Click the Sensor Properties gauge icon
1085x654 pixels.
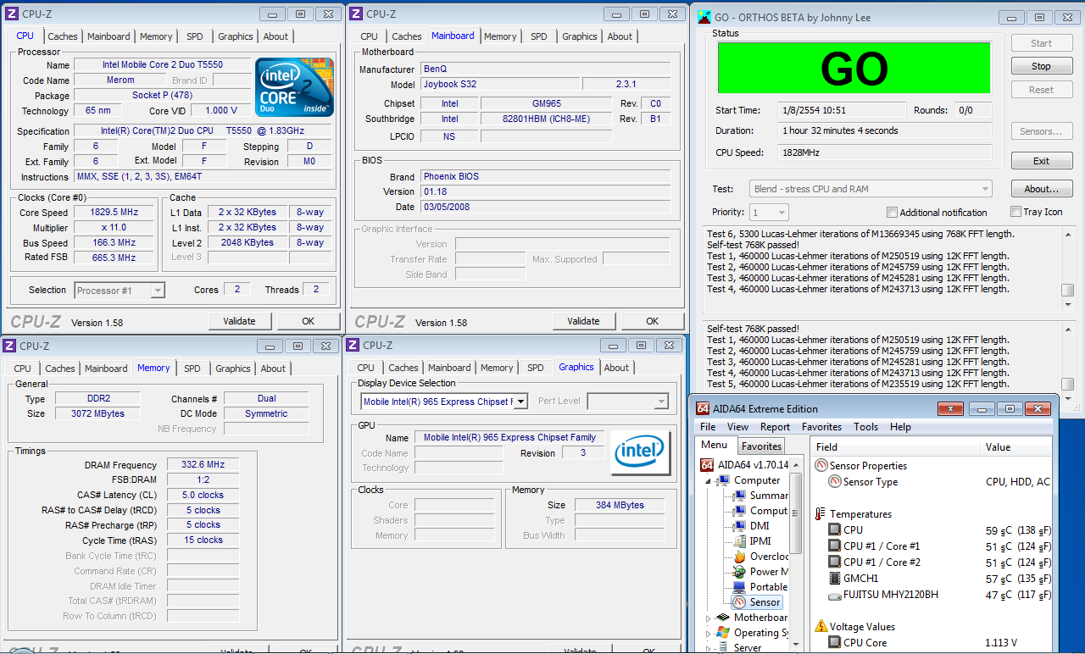821,465
